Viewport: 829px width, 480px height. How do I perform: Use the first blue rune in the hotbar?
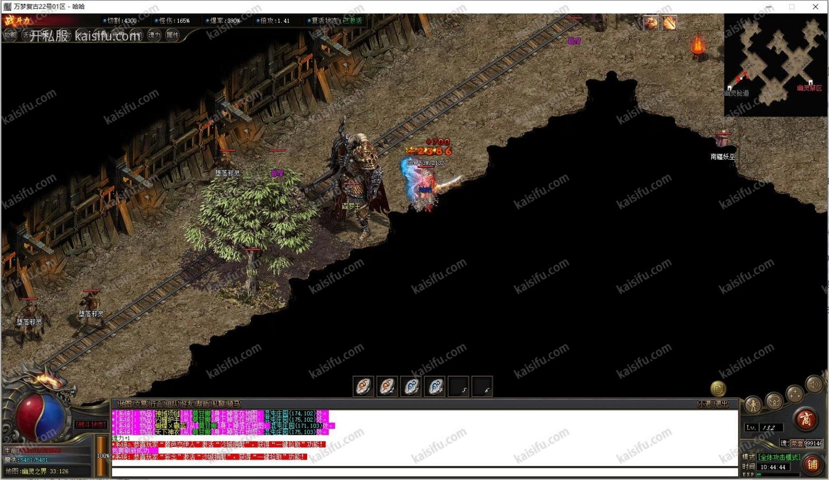click(x=411, y=387)
